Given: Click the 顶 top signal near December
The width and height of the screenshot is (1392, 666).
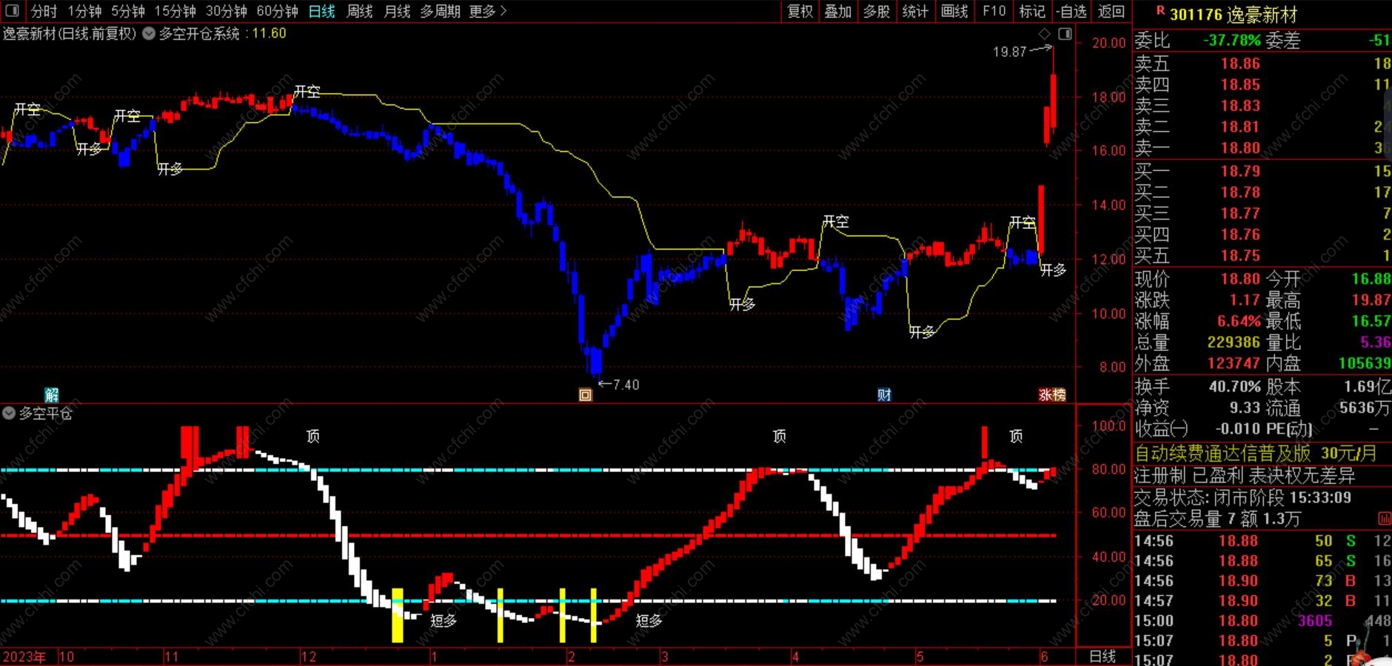Looking at the screenshot, I should coord(313,437).
